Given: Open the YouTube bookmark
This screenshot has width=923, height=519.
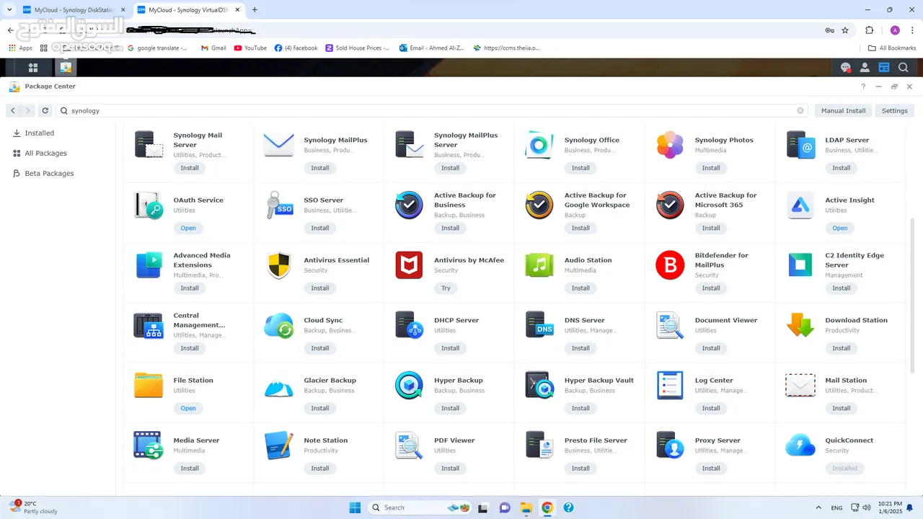Looking at the screenshot, I should point(250,48).
